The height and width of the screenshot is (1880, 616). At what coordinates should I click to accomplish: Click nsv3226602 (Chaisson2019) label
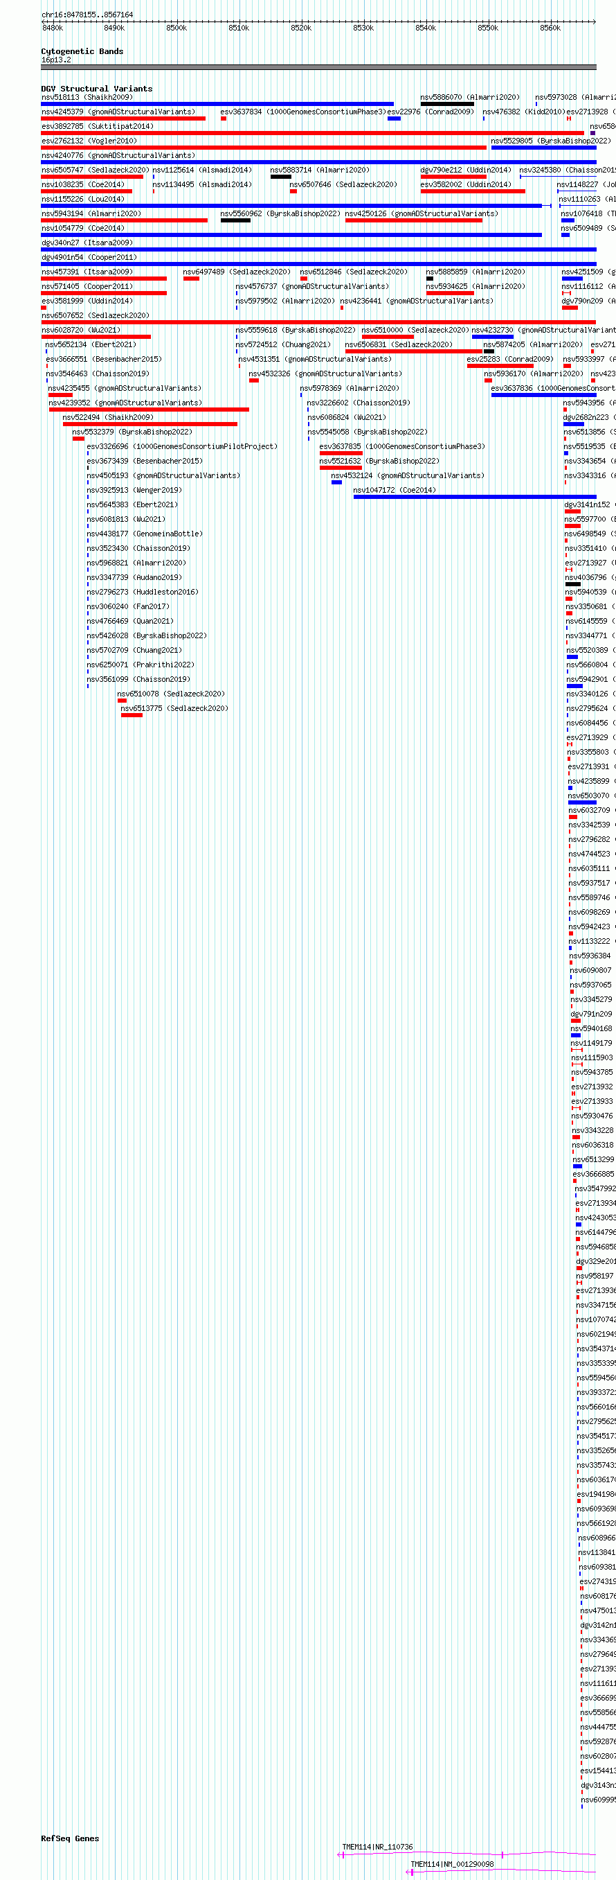[x=359, y=403]
